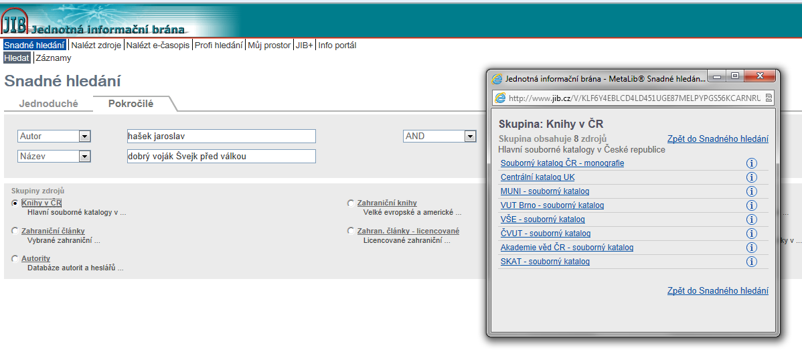Open the Název field type dropdown
Image resolution: width=802 pixels, height=364 pixels.
point(85,157)
